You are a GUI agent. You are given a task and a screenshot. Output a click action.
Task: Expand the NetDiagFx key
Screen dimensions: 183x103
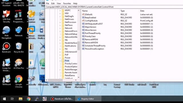[60, 16]
